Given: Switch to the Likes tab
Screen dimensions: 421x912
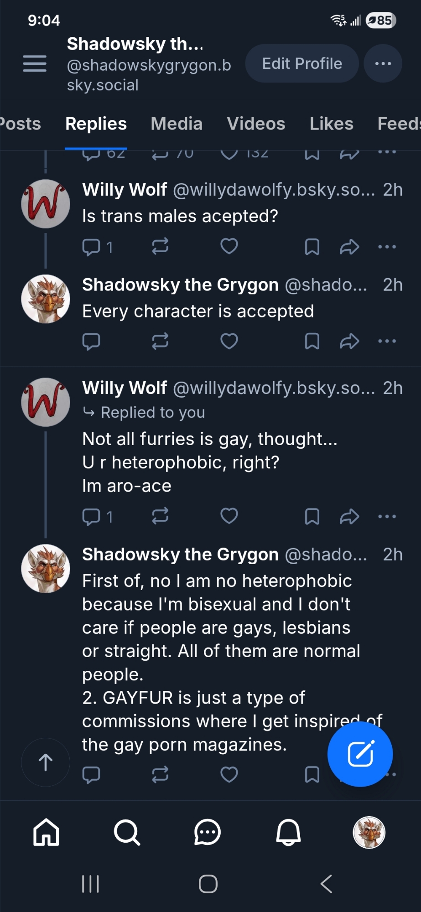Looking at the screenshot, I should click(331, 124).
